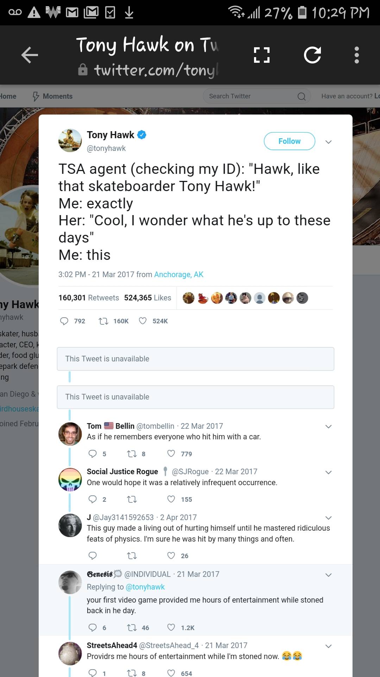Click the Follow button
The image size is (380, 677).
tap(289, 141)
